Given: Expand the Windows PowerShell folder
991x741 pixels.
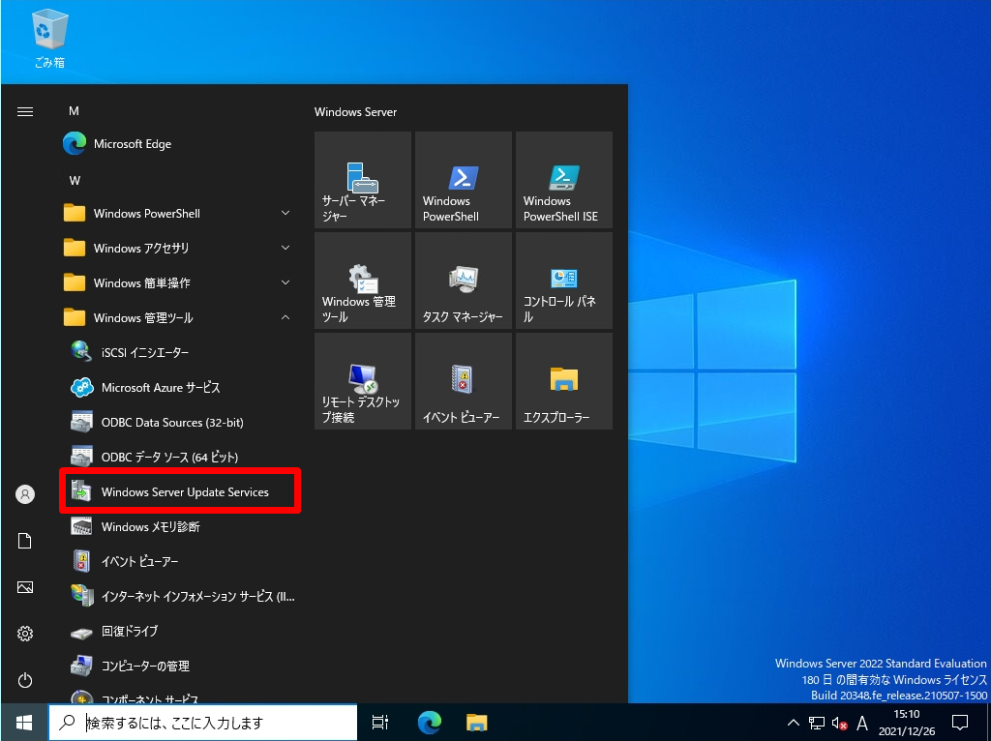Looking at the screenshot, I should (179, 214).
